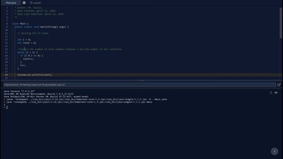Screen dimensions: 283x159
Task: Click the repl.run URL address field
Action: click(140, 85)
